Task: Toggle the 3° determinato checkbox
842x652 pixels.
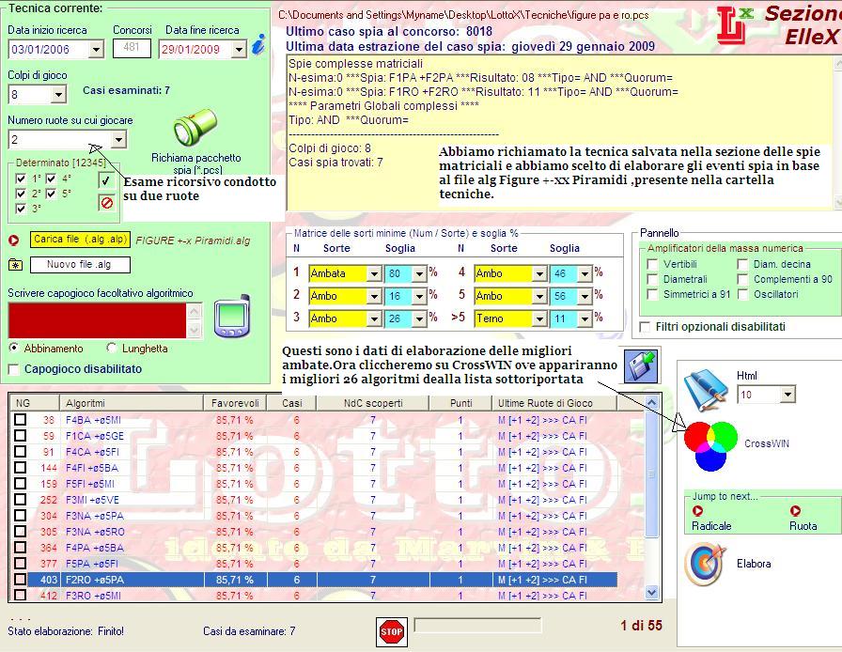Action: (21, 209)
